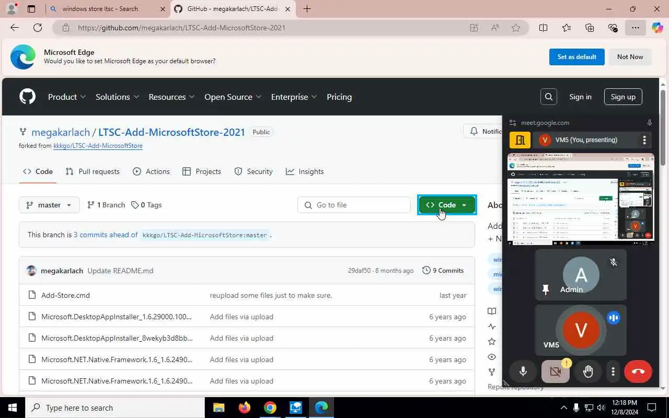Open the Windows Start menu
The image size is (669, 418).
[x=13, y=408]
